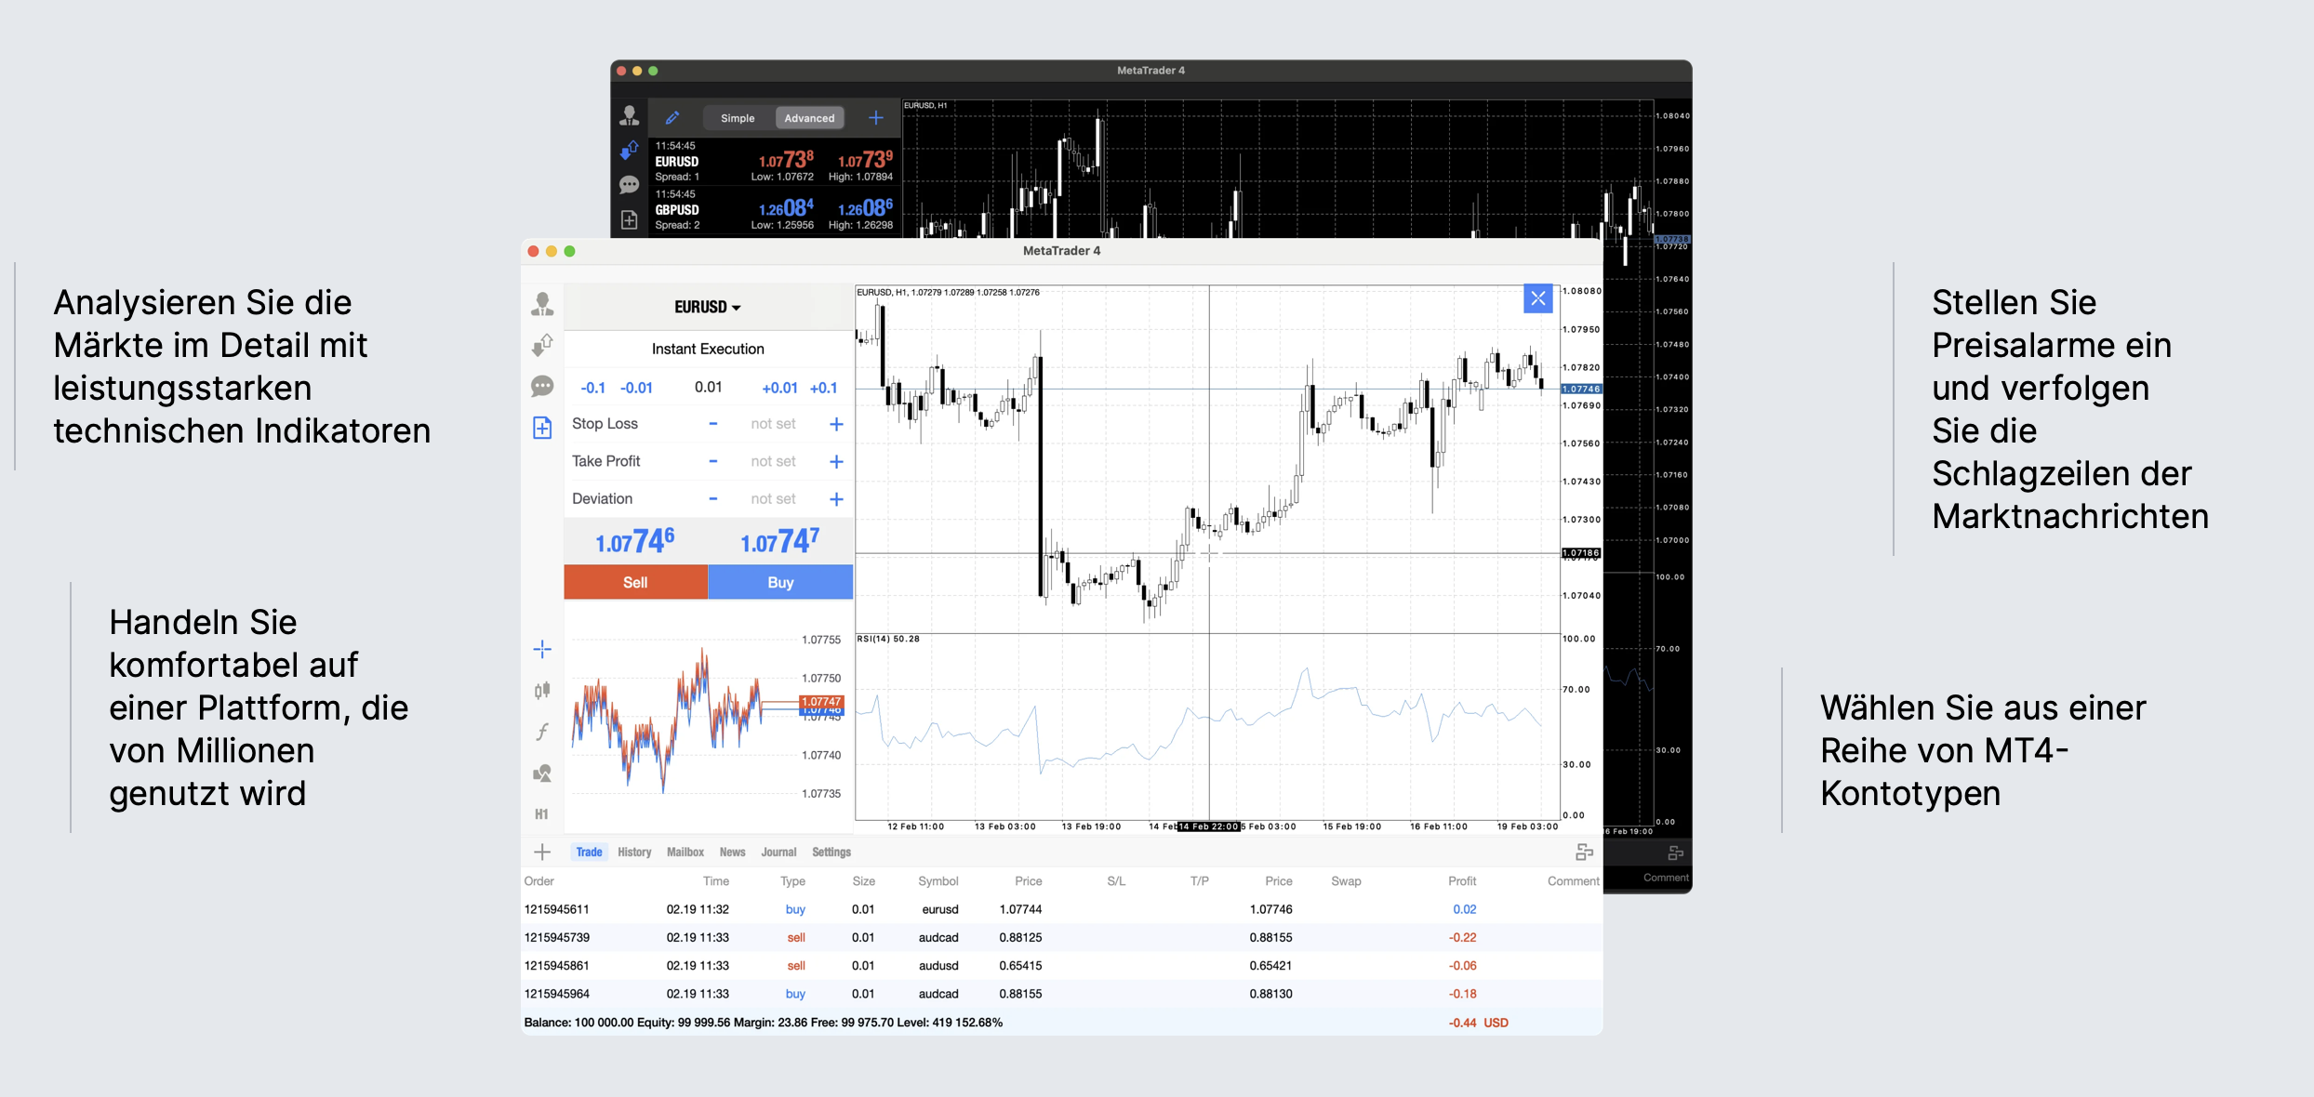2314x1097 pixels.
Task: Click layout icon at right of front terminal tabs
Action: point(1585,852)
